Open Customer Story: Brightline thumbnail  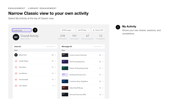point(65,81)
